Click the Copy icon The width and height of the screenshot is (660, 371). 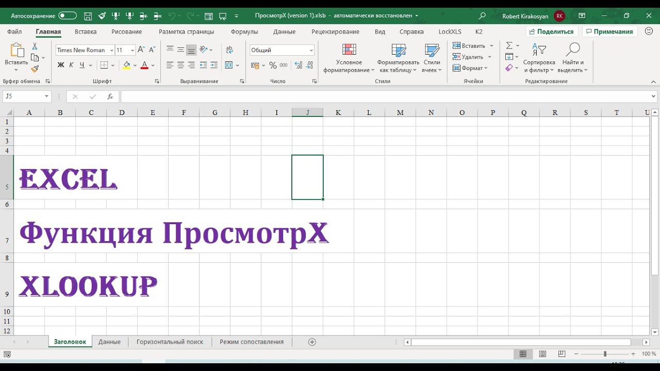(x=35, y=57)
